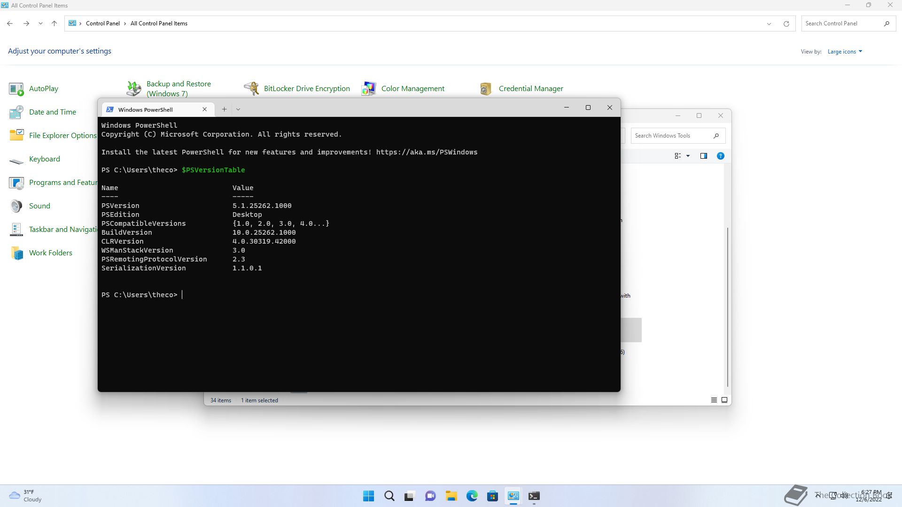Open Microsoft Store from taskbar

pyautogui.click(x=492, y=496)
